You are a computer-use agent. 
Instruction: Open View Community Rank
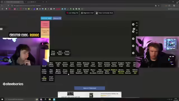105,13
